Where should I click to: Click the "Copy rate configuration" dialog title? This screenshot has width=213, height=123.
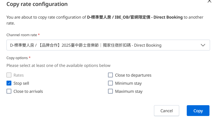coord(37,4)
